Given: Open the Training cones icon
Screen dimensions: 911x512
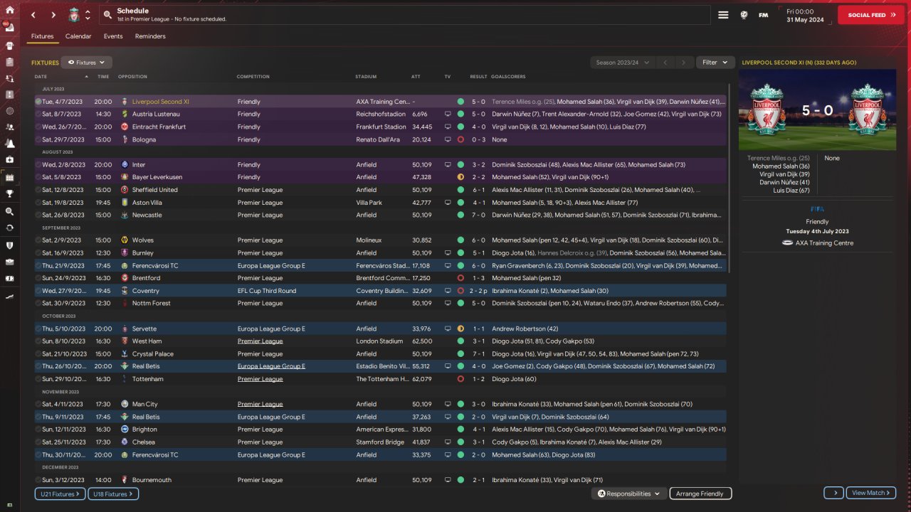Looking at the screenshot, I should click(10, 144).
